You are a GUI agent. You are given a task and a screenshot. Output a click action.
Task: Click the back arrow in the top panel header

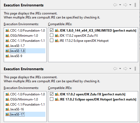115,5
